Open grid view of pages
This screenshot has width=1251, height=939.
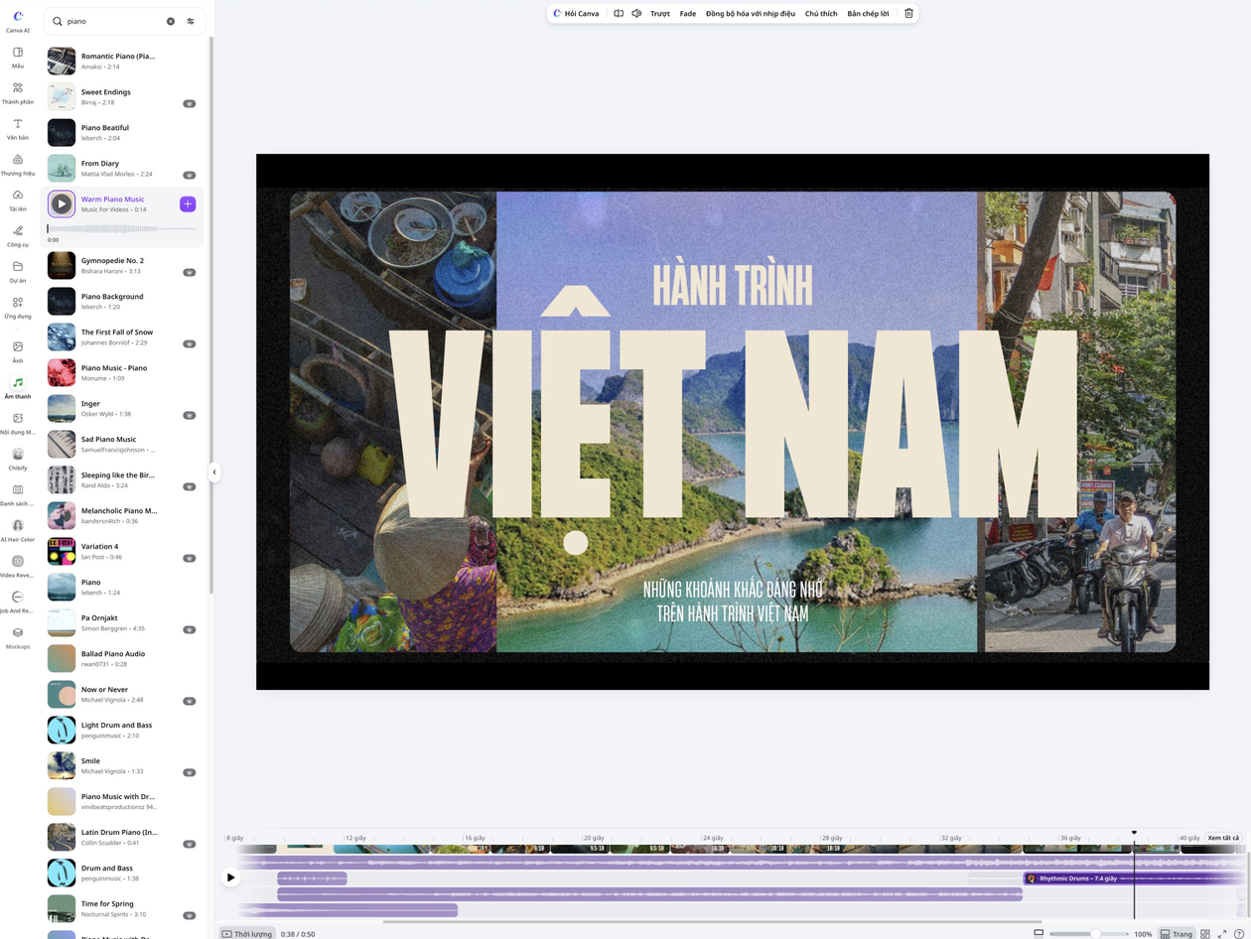point(1205,934)
